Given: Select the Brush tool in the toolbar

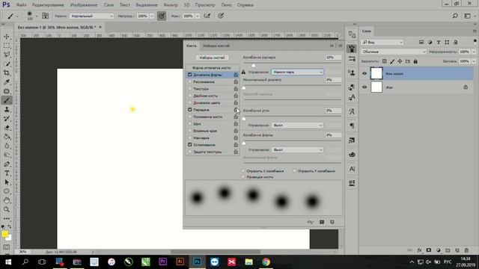Looking at the screenshot, I should (x=7, y=100).
